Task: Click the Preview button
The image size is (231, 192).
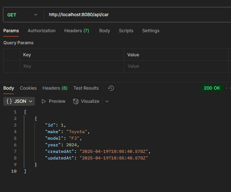Action: [54, 101]
